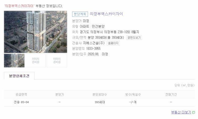Click the -/-개 table cell
Viewport: 198px width, 119px height.
[133, 102]
